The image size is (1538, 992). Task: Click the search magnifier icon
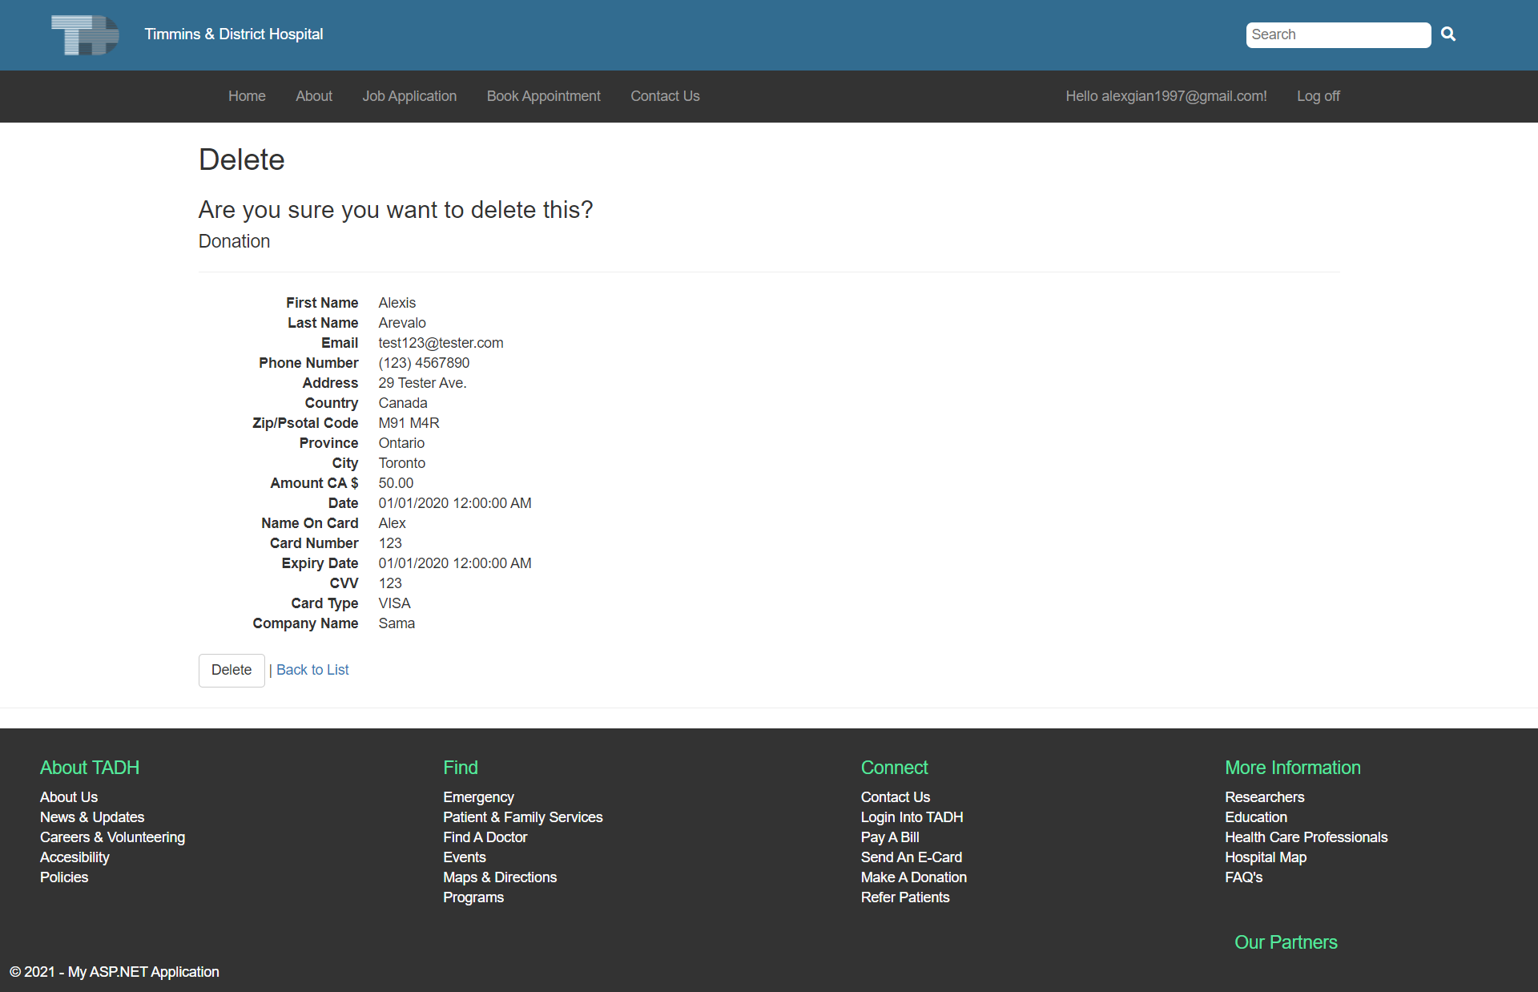1448,34
